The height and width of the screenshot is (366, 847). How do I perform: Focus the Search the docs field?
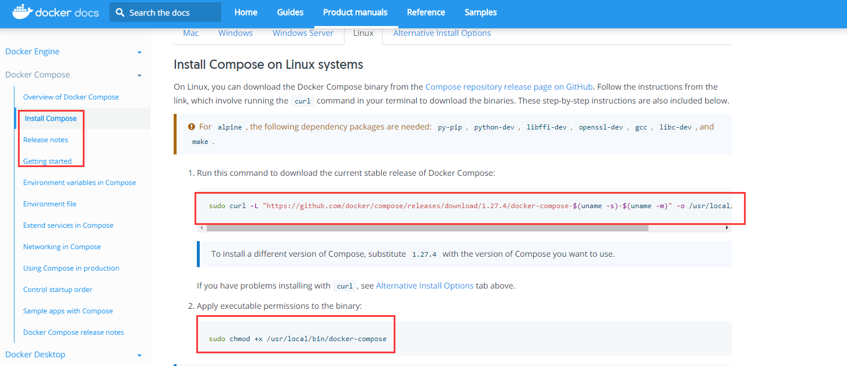point(165,12)
